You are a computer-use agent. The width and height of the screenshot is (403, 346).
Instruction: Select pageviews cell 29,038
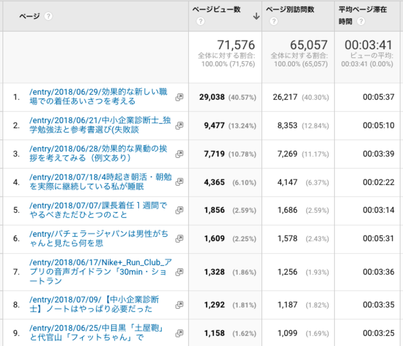click(212, 97)
